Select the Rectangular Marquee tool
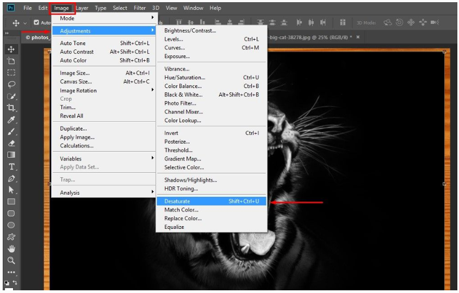 pyautogui.click(x=11, y=73)
